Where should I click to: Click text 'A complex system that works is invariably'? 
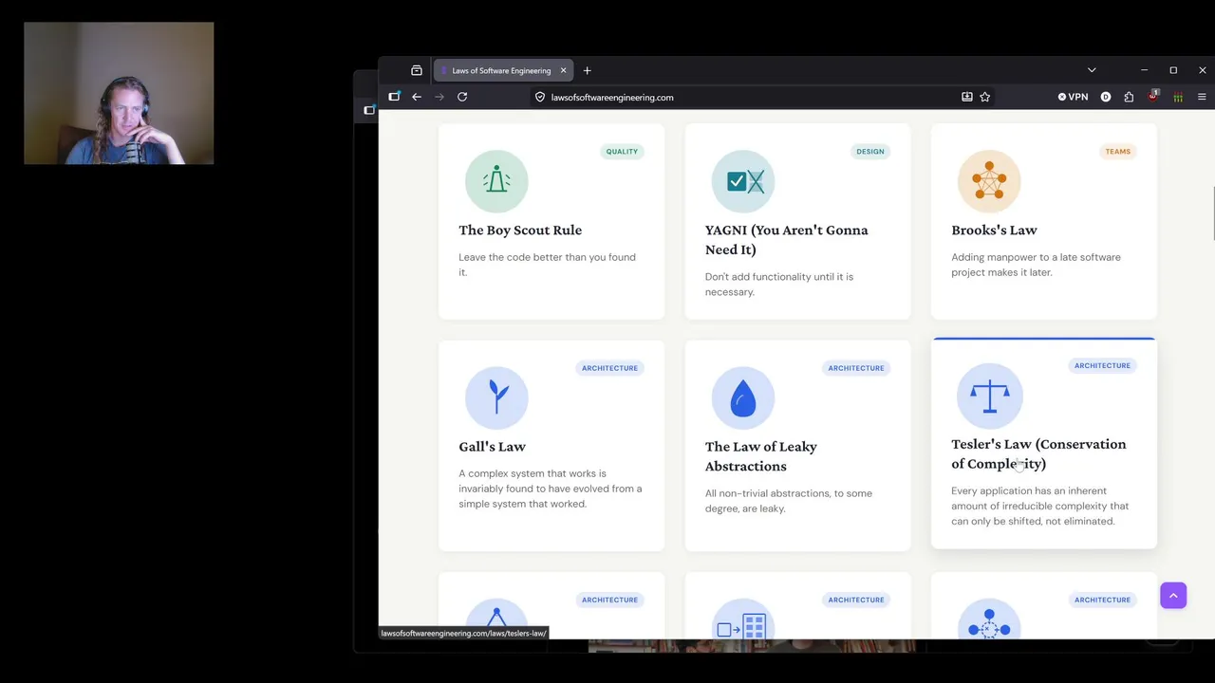pyautogui.click(x=551, y=489)
